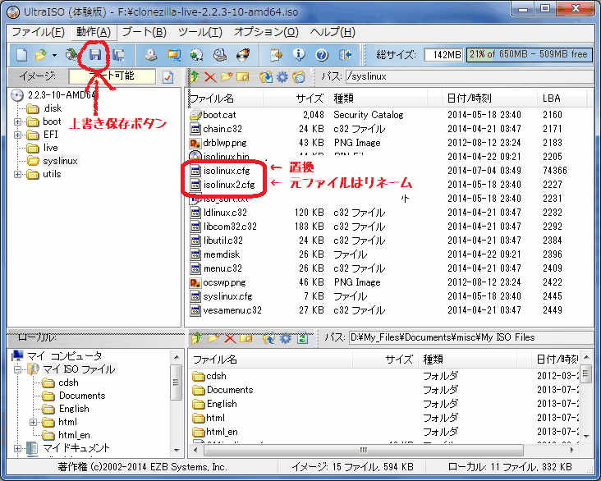The image size is (601, 481).
Task: Expand the EFI folder tree node
Action: 17,135
